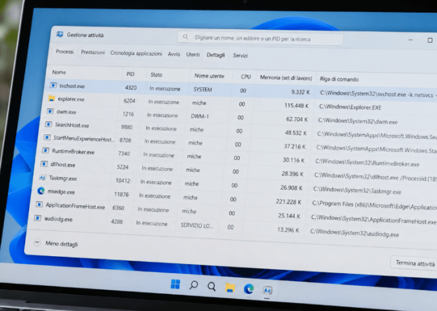437x311 pixels.
Task: Select the Dettagli tab
Action: 216,55
